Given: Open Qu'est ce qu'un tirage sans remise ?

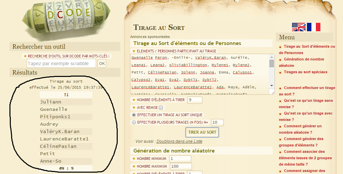Looking at the screenshot, I should pyautogui.click(x=306, y=104).
